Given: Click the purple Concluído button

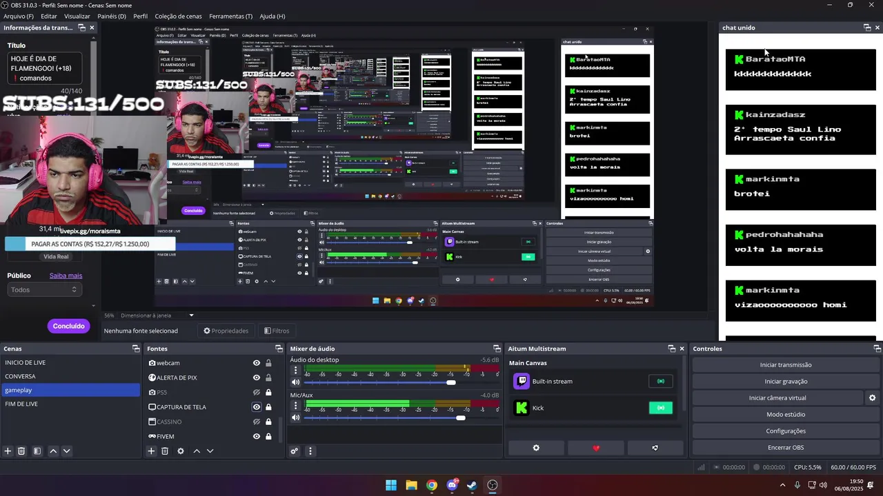Looking at the screenshot, I should coord(69,326).
